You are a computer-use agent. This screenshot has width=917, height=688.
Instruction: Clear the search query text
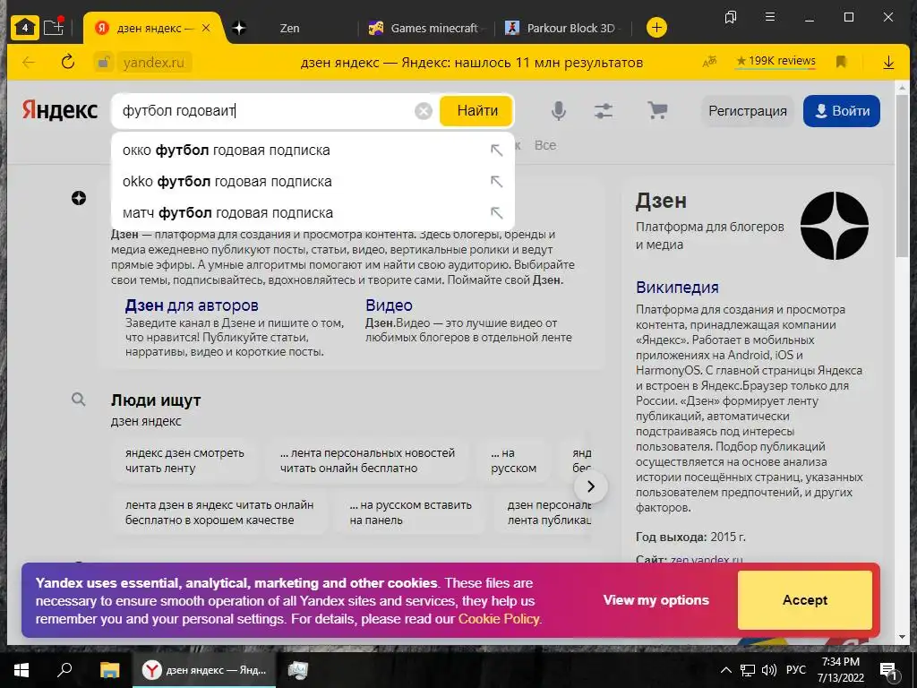tap(424, 110)
